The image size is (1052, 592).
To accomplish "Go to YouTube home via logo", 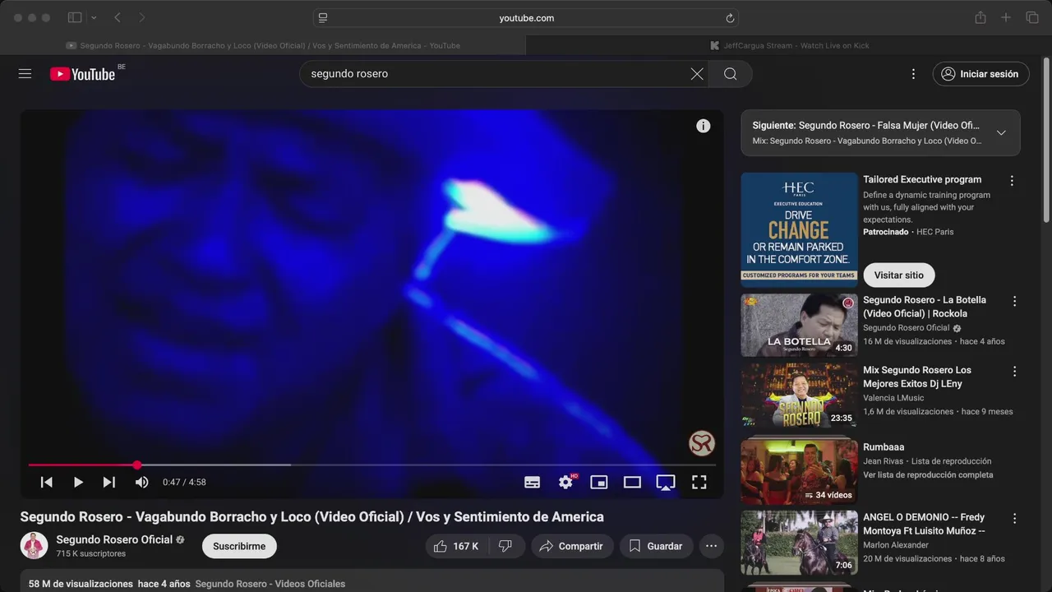I will 82,74.
